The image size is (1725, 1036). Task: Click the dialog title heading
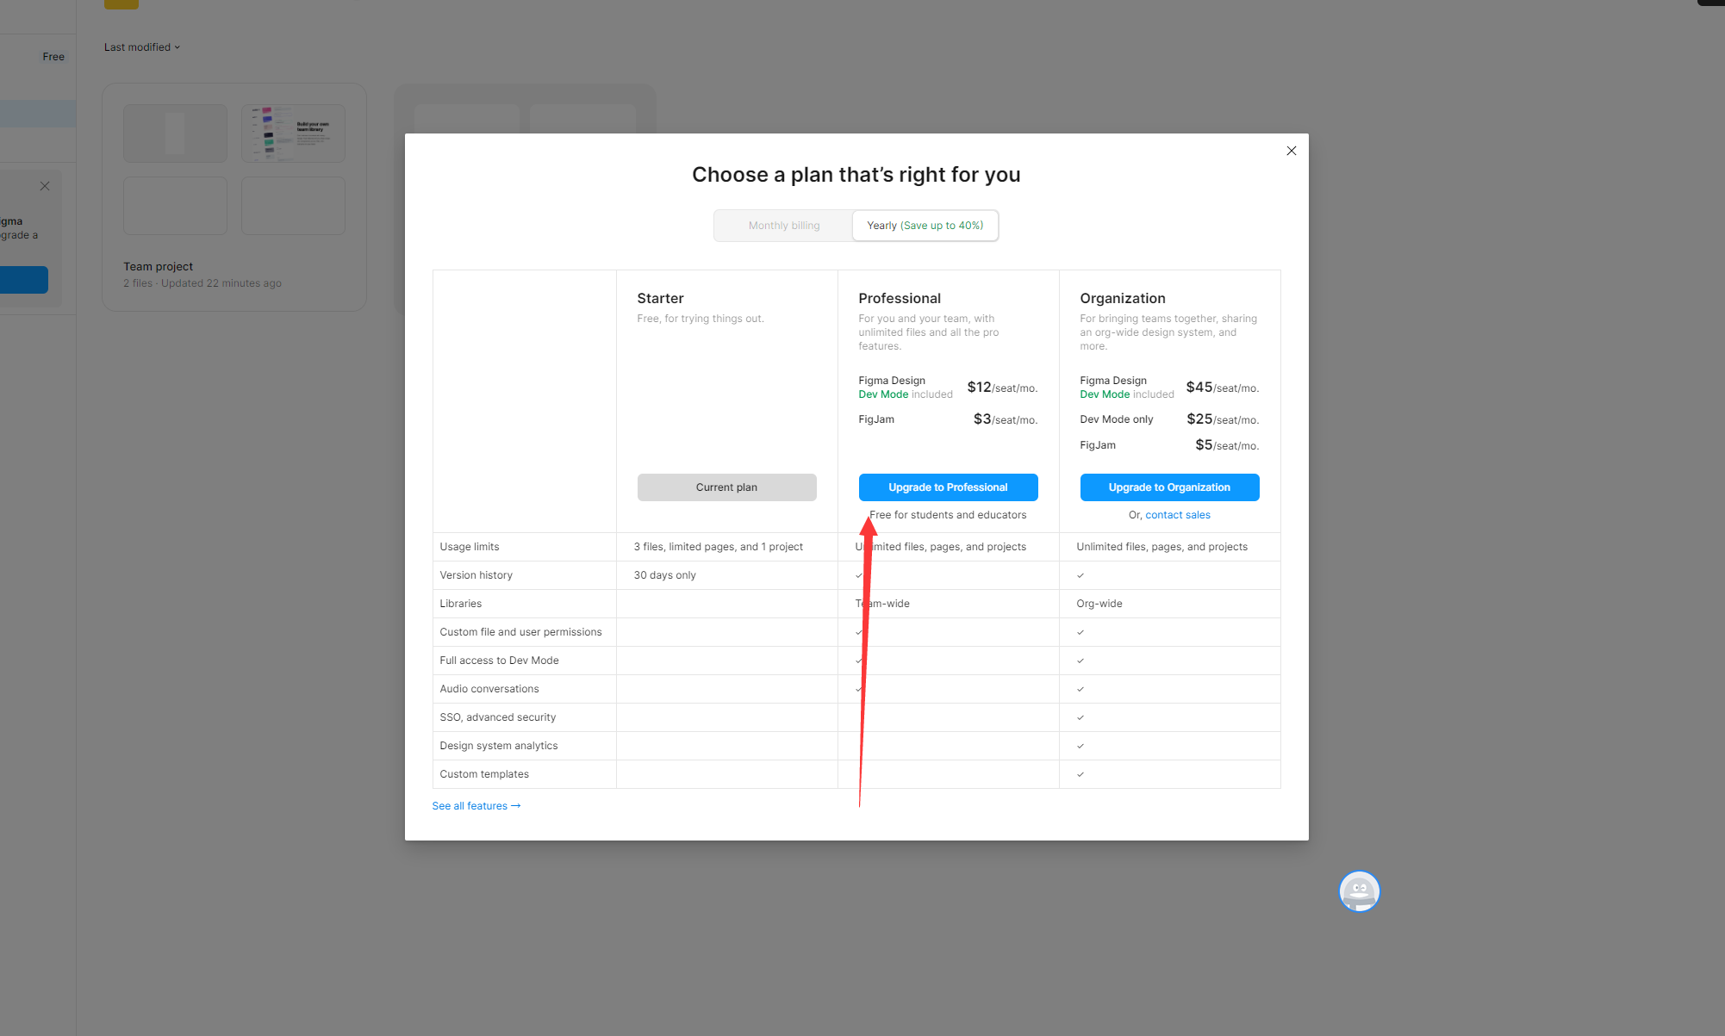coord(856,175)
